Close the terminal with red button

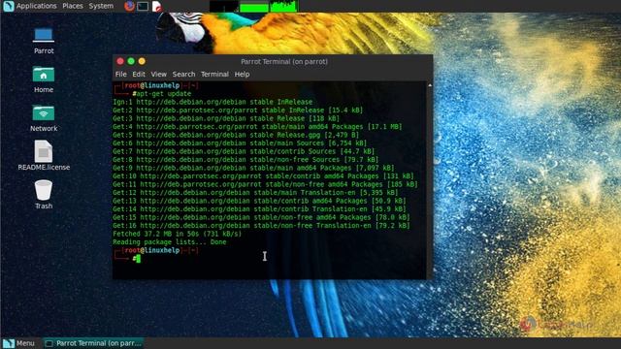(120, 61)
